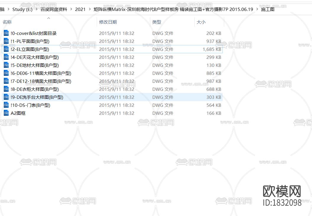Click the CAD icon next to !9-DE洗手台大样图(B户型)
Screen dimensions: 312x216
(x=6, y=97)
